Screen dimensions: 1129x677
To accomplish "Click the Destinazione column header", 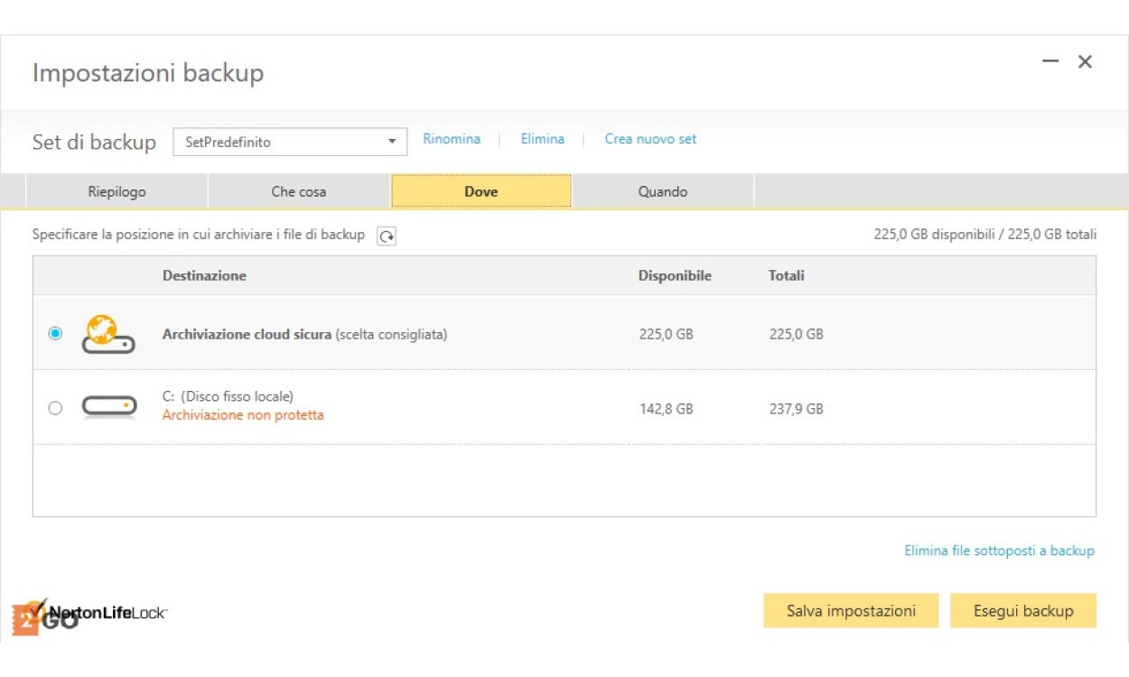I will [204, 275].
